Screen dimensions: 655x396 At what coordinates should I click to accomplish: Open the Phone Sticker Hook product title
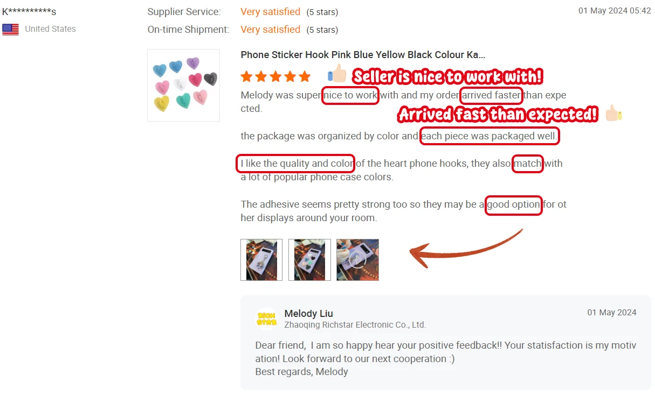363,55
